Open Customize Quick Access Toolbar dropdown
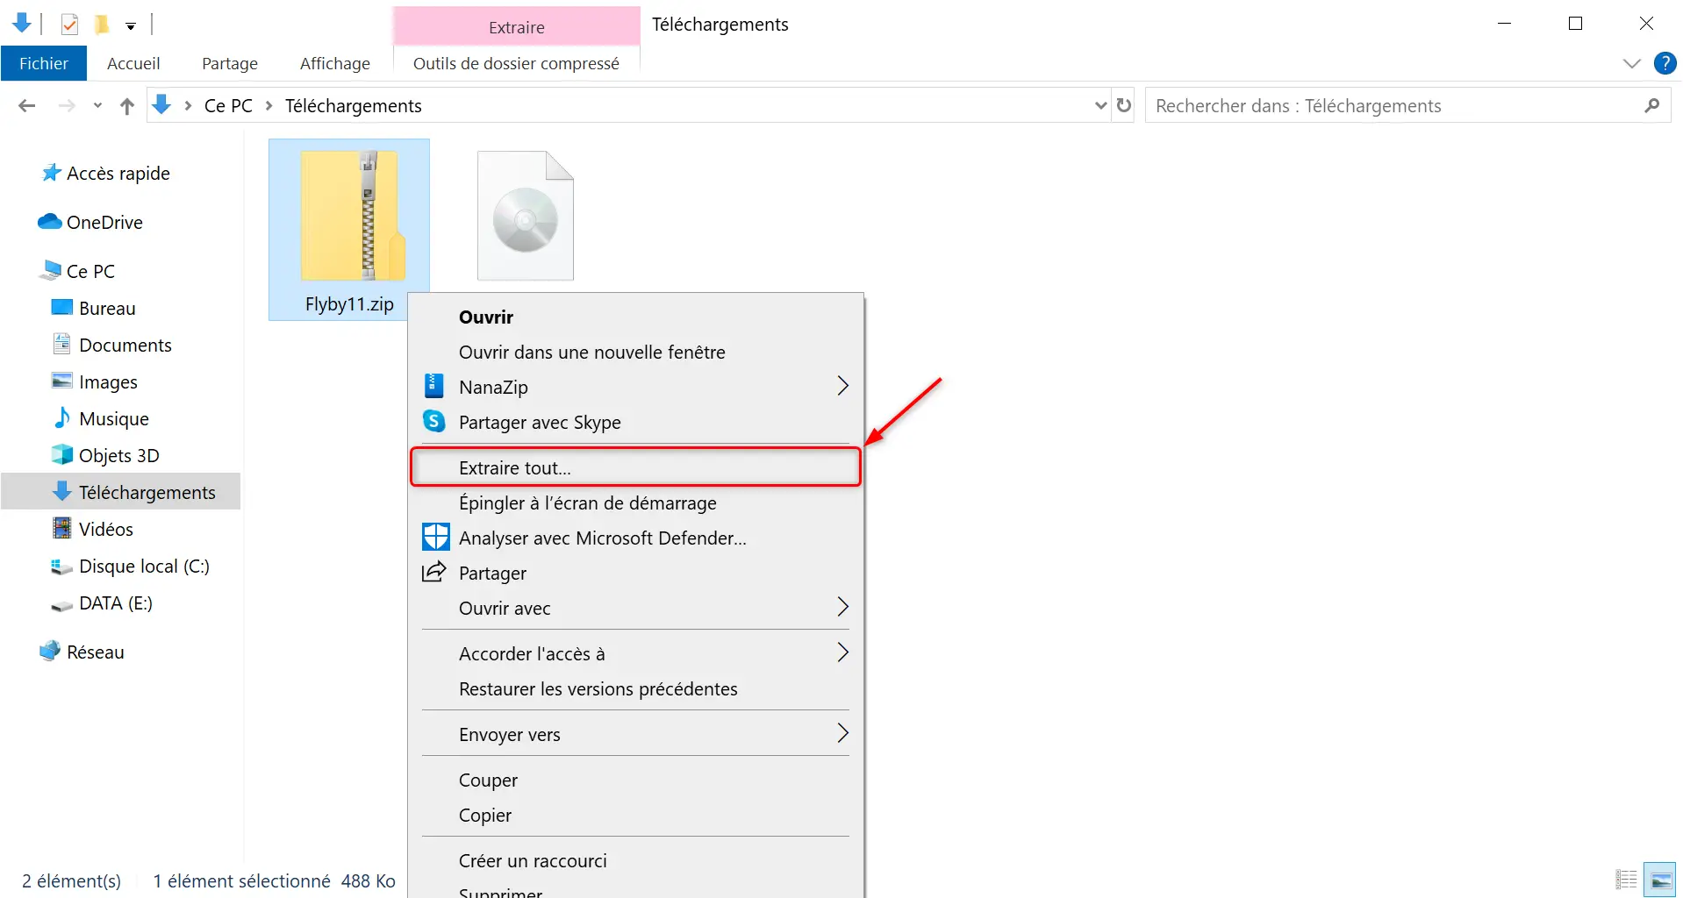This screenshot has height=898, width=1683. (131, 26)
